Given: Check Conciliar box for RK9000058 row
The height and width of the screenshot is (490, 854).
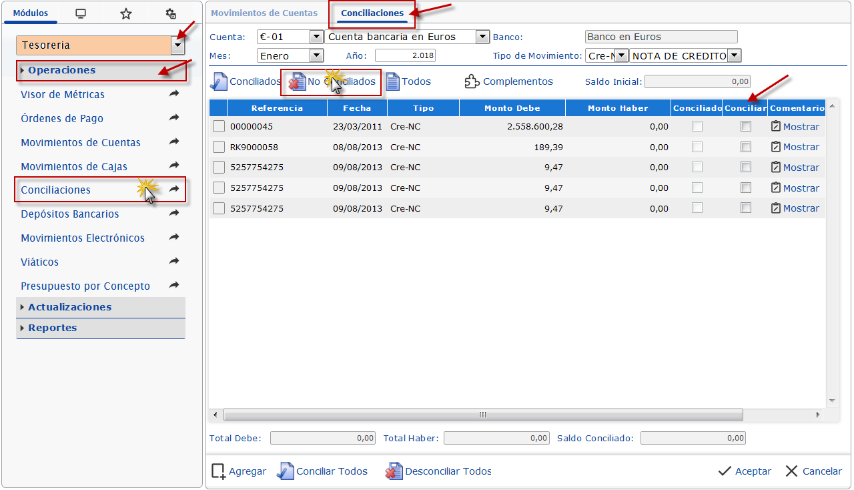Looking at the screenshot, I should pyautogui.click(x=746, y=147).
